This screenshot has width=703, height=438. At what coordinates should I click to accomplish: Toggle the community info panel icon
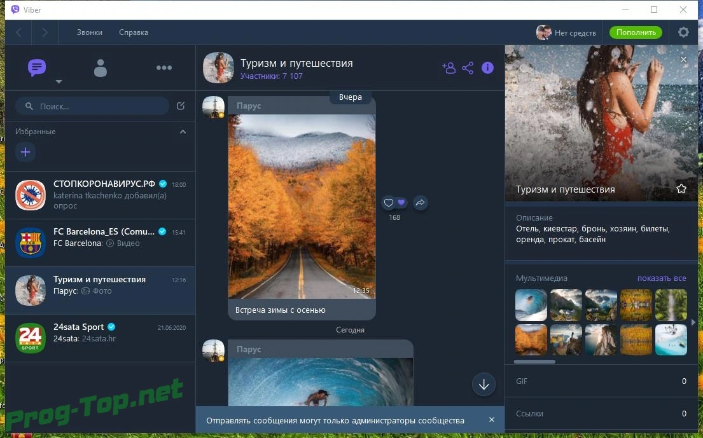pyautogui.click(x=487, y=67)
